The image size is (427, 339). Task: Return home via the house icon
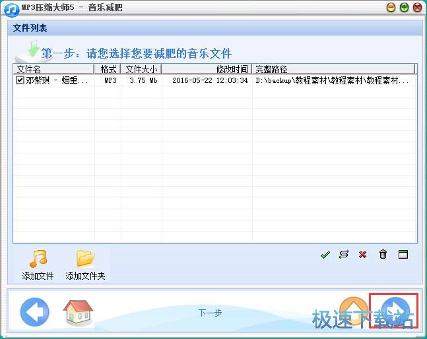coord(78,312)
